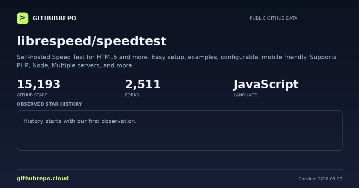Image resolution: width=359 pixels, height=188 pixels.
Task: Click the GITHUBREPO brand name
Action: (54, 18)
